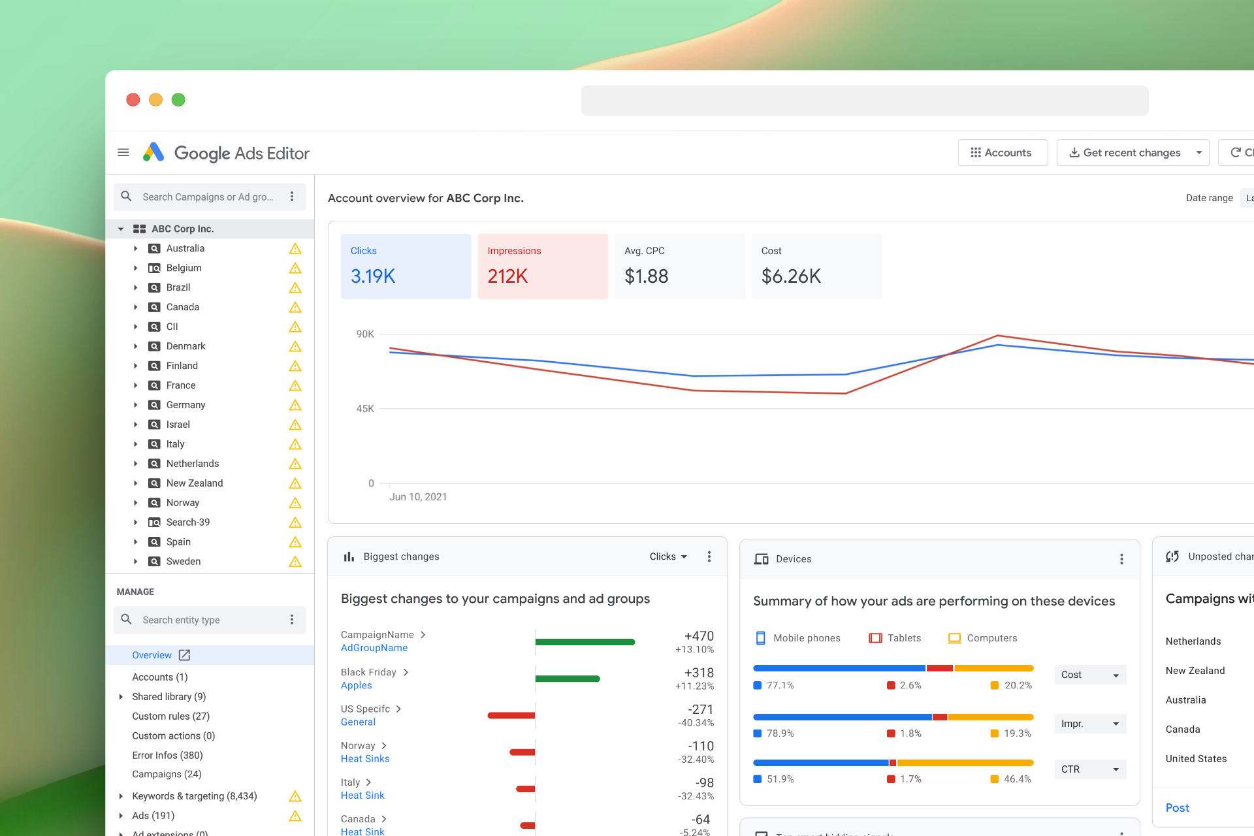Toggle the Avg. CPC metric card
The width and height of the screenshot is (1254, 836).
point(679,266)
